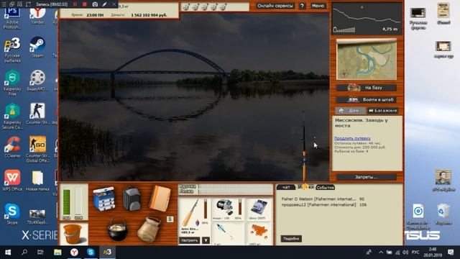Click Войти в штаб button
This screenshot has height=259, width=460.
[x=366, y=99]
